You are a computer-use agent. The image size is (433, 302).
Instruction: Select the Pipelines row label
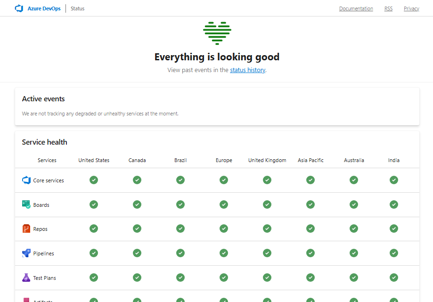pyautogui.click(x=44, y=253)
